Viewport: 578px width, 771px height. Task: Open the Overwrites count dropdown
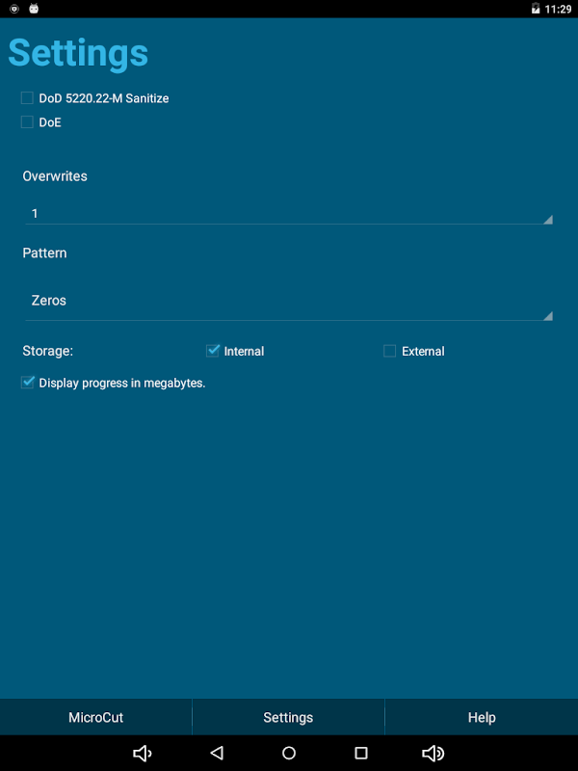289,213
